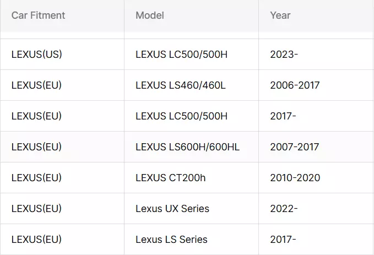Viewport: 374px width, 255px height.
Task: Select the LEXUS(US) fitment cell
Action: [x=37, y=55]
